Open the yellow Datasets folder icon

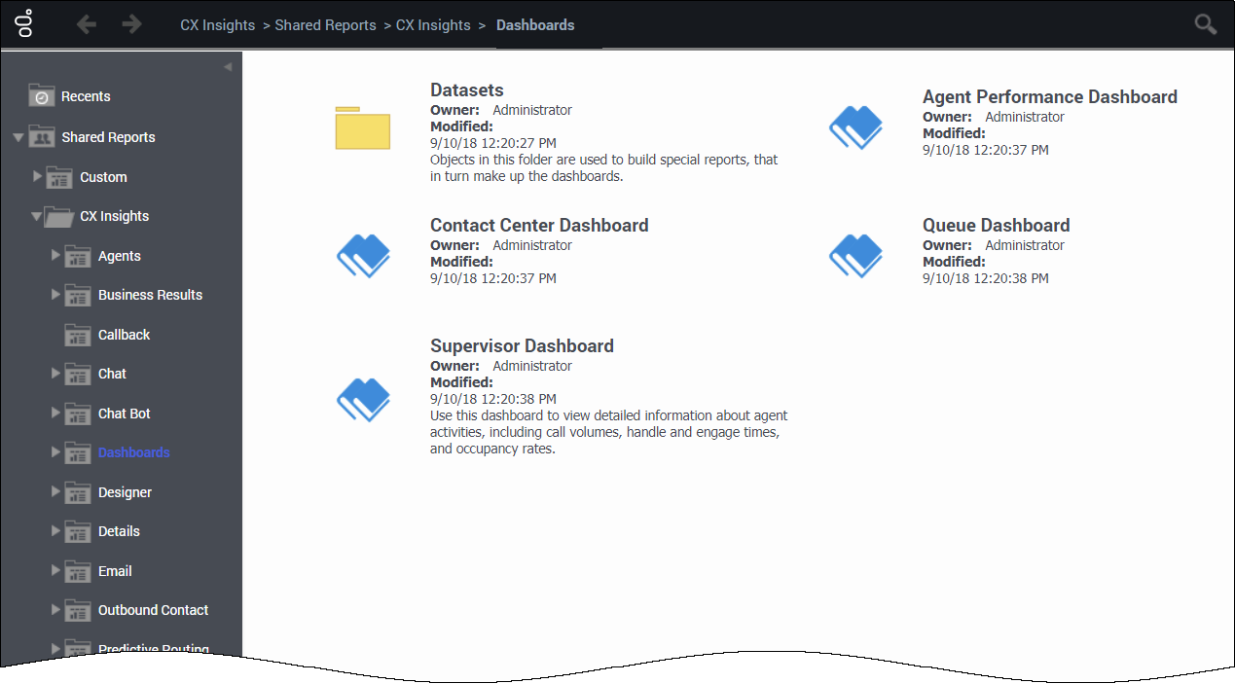tap(362, 127)
